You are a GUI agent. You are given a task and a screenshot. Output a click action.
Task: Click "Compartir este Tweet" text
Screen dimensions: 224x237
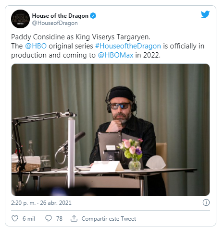pyautogui.click(x=109, y=219)
